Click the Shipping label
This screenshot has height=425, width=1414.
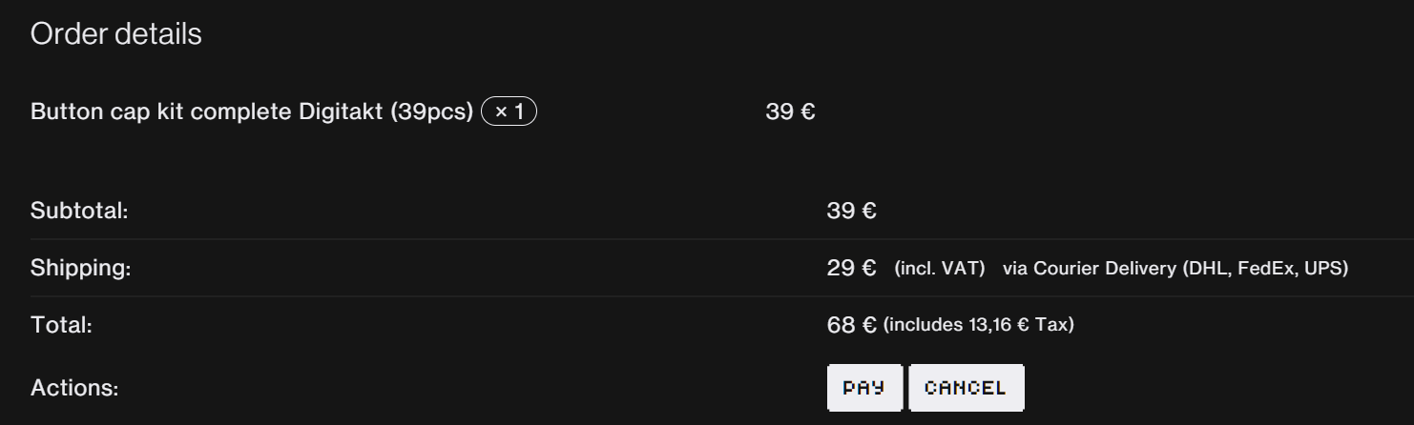coord(80,269)
